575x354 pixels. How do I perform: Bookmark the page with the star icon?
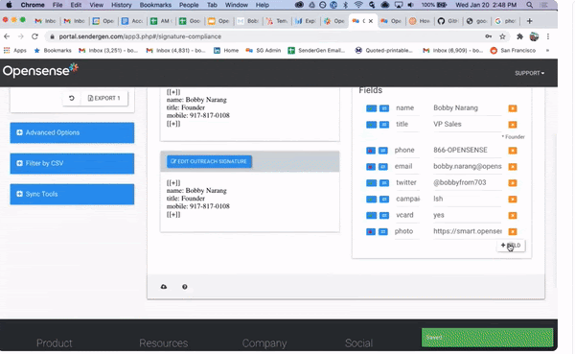click(x=502, y=36)
